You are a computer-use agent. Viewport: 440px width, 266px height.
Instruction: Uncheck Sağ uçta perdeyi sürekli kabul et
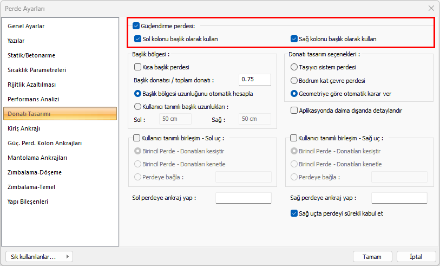294,213
